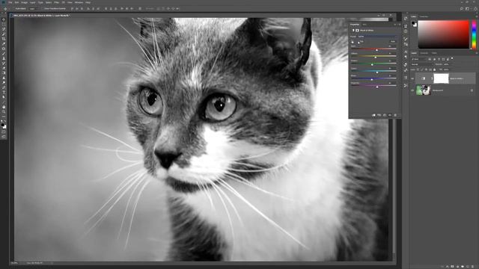Lock transparent pixels for the layer
The image size is (479, 269).
point(418,69)
